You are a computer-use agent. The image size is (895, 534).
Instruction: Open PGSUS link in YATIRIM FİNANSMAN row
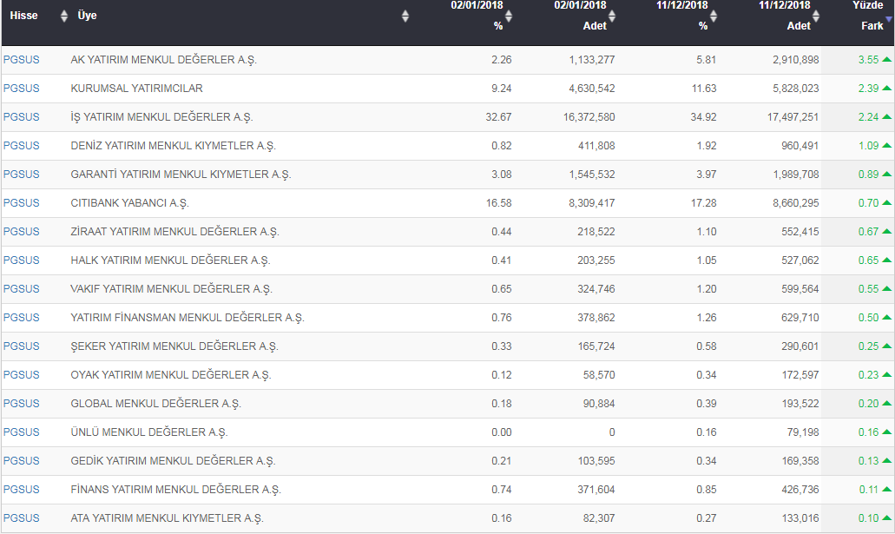click(21, 318)
